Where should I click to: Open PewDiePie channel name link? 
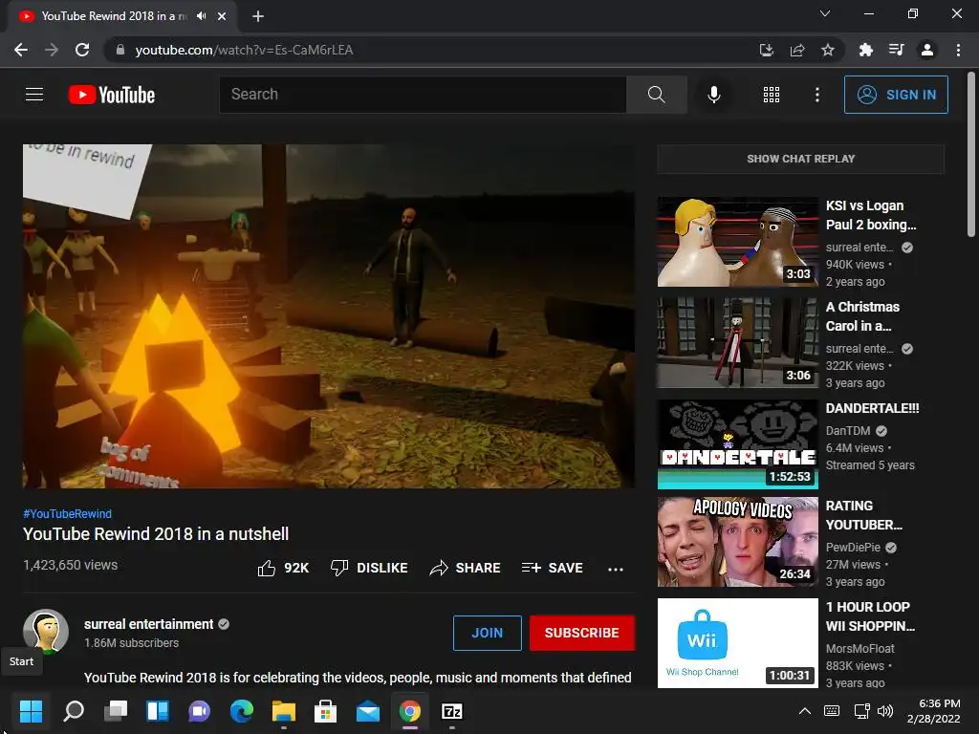click(853, 548)
